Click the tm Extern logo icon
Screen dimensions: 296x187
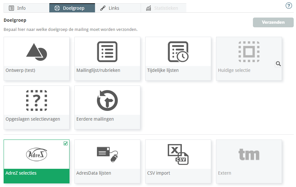pyautogui.click(x=249, y=154)
